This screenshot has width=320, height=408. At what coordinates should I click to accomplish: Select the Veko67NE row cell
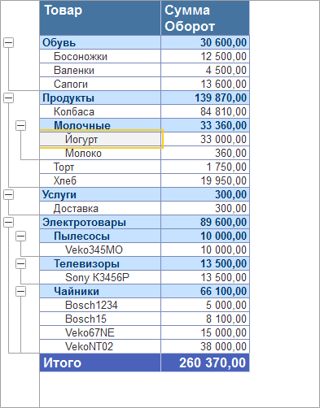(x=100, y=332)
